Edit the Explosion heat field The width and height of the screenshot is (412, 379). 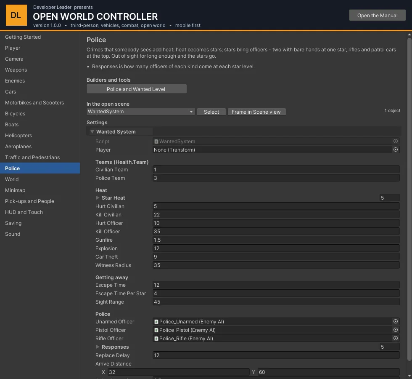(276, 248)
